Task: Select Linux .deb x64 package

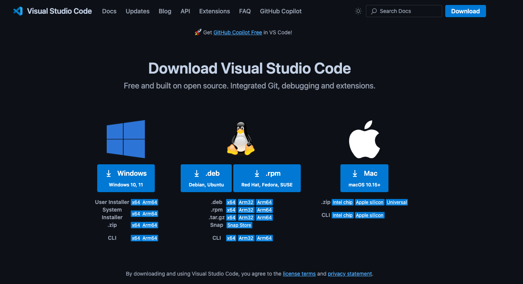Action: coord(231,202)
